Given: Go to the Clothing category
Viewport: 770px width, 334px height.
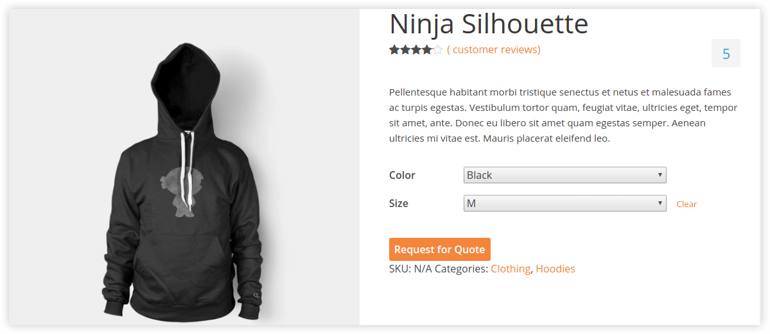Looking at the screenshot, I should (x=511, y=269).
